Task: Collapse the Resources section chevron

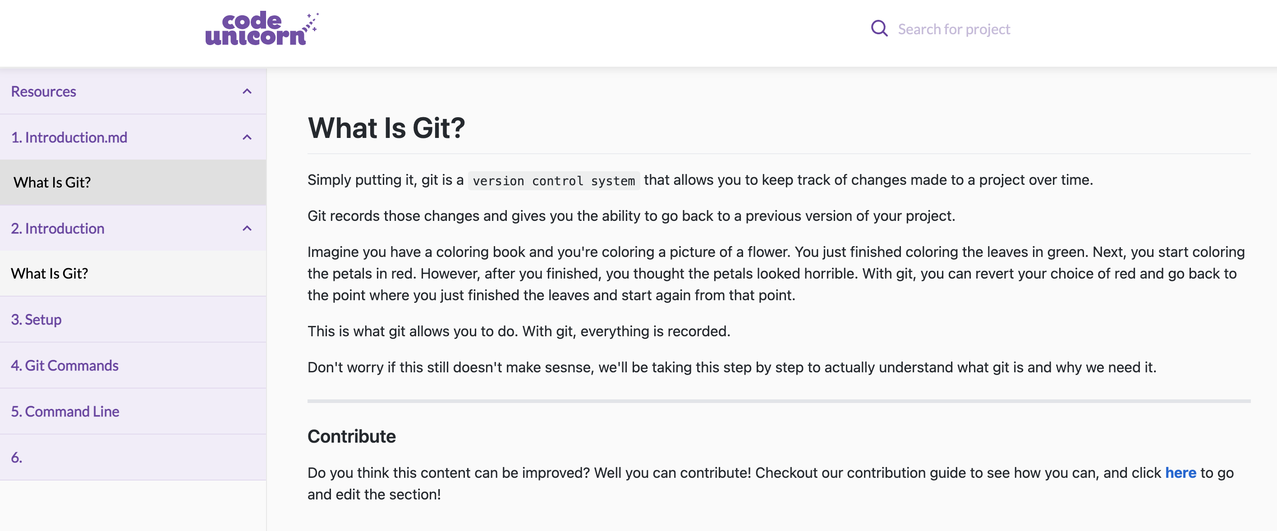Action: (x=247, y=92)
